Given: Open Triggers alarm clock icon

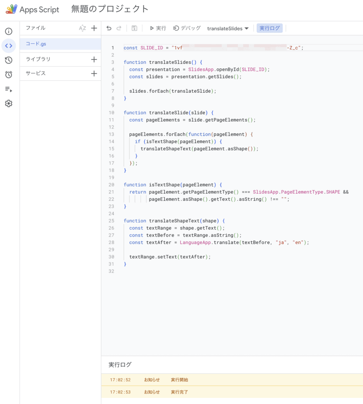Looking at the screenshot, I should click(8, 75).
